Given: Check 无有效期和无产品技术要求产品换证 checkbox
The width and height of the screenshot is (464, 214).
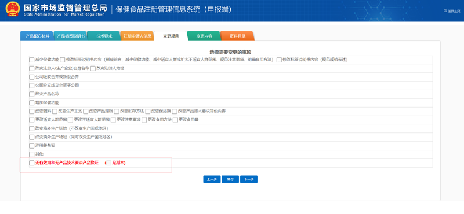Looking at the screenshot, I should tap(32, 163).
